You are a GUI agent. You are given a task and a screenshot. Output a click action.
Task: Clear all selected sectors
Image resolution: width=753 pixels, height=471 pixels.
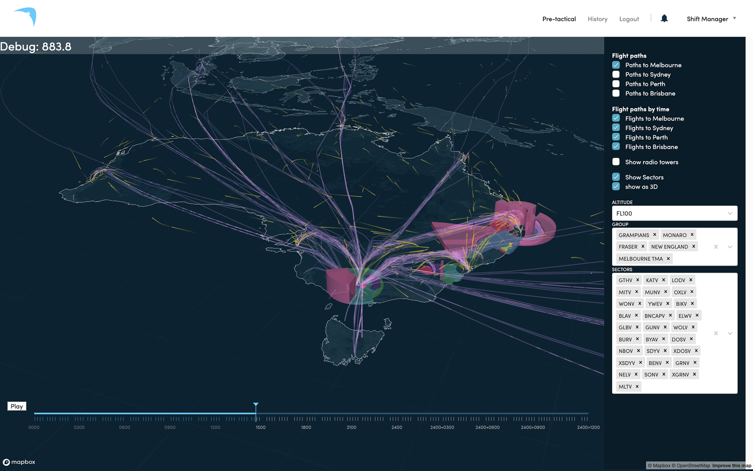coord(716,333)
